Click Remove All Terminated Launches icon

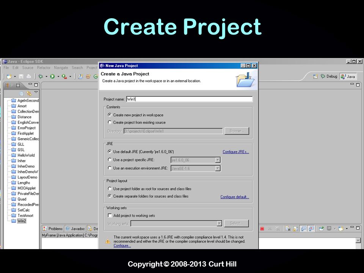[278, 229]
